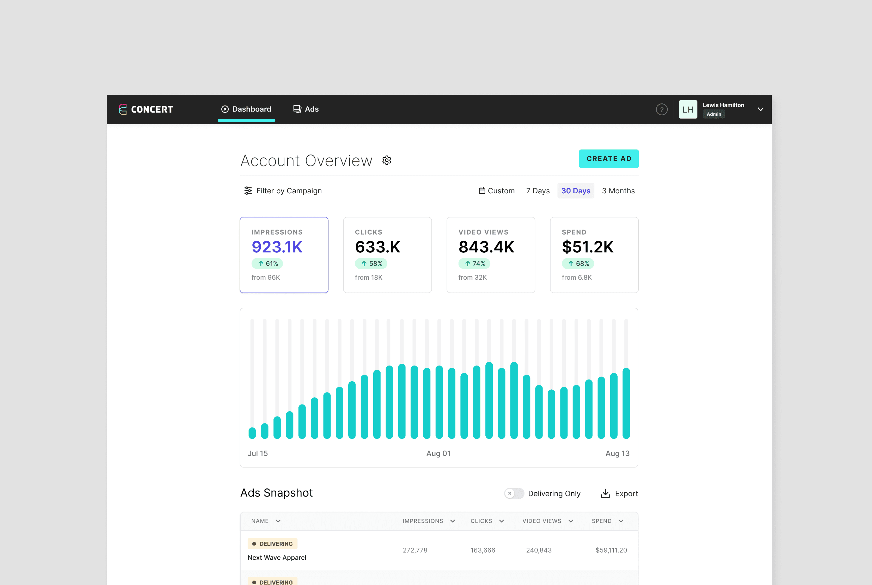Click the filter sliders icon
The width and height of the screenshot is (872, 585).
[248, 191]
